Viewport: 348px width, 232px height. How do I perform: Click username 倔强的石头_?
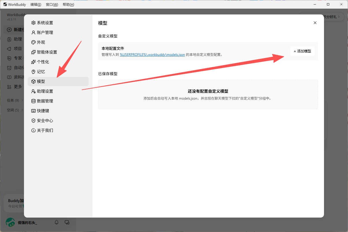coord(27,223)
